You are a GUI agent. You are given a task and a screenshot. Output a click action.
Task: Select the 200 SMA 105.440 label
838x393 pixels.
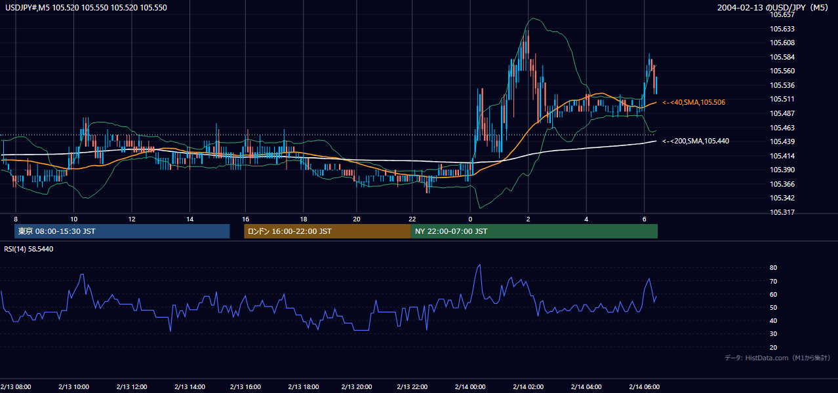[x=696, y=141]
